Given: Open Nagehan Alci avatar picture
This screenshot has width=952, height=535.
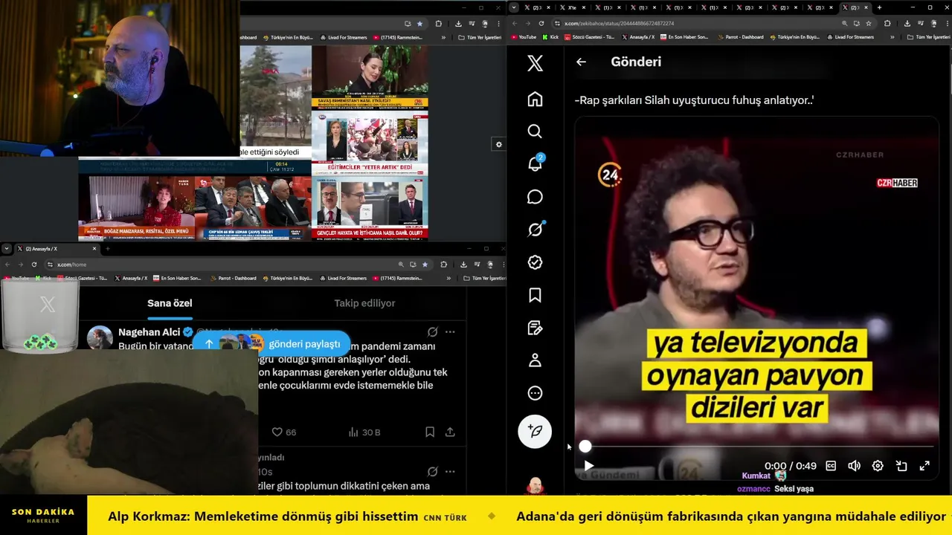Looking at the screenshot, I should click(x=100, y=338).
